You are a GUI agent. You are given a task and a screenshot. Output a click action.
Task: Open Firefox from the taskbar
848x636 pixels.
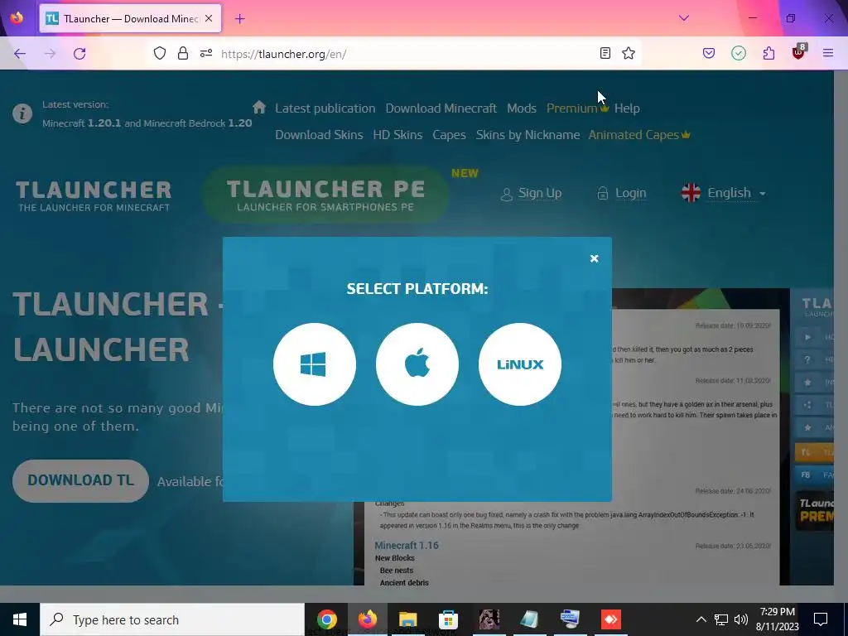pyautogui.click(x=367, y=619)
